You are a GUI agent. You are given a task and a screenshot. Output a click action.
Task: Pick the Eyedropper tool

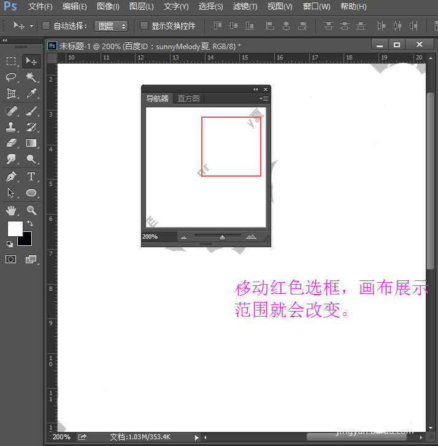coord(31,94)
